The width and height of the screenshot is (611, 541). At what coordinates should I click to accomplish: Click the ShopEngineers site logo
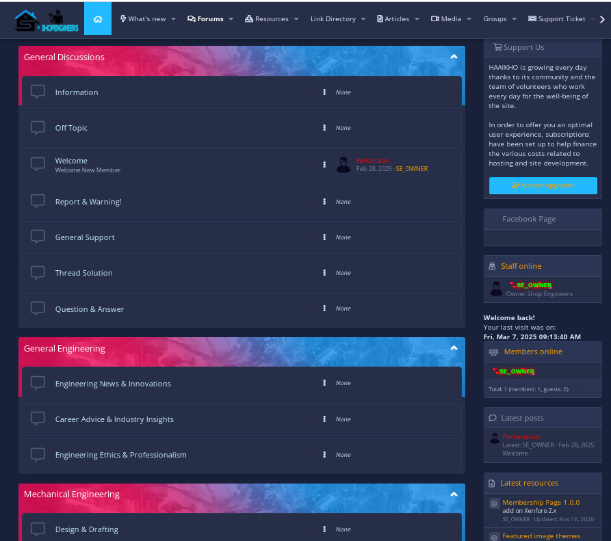tap(47, 21)
